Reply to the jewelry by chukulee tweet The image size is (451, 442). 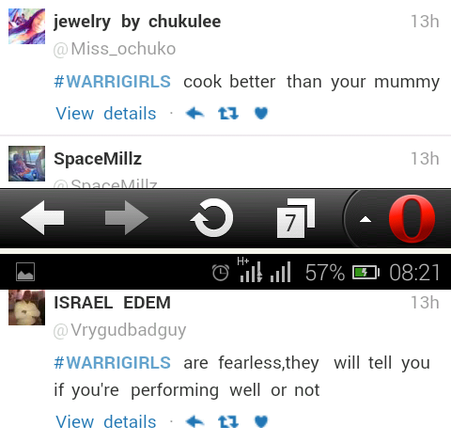(194, 113)
